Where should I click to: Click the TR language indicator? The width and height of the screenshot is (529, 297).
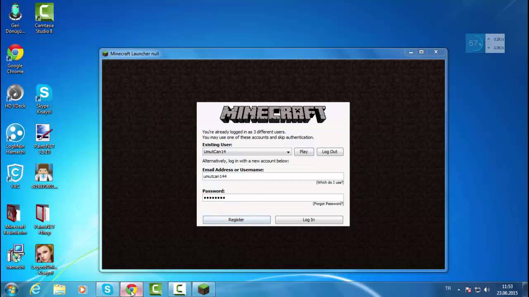click(x=448, y=289)
